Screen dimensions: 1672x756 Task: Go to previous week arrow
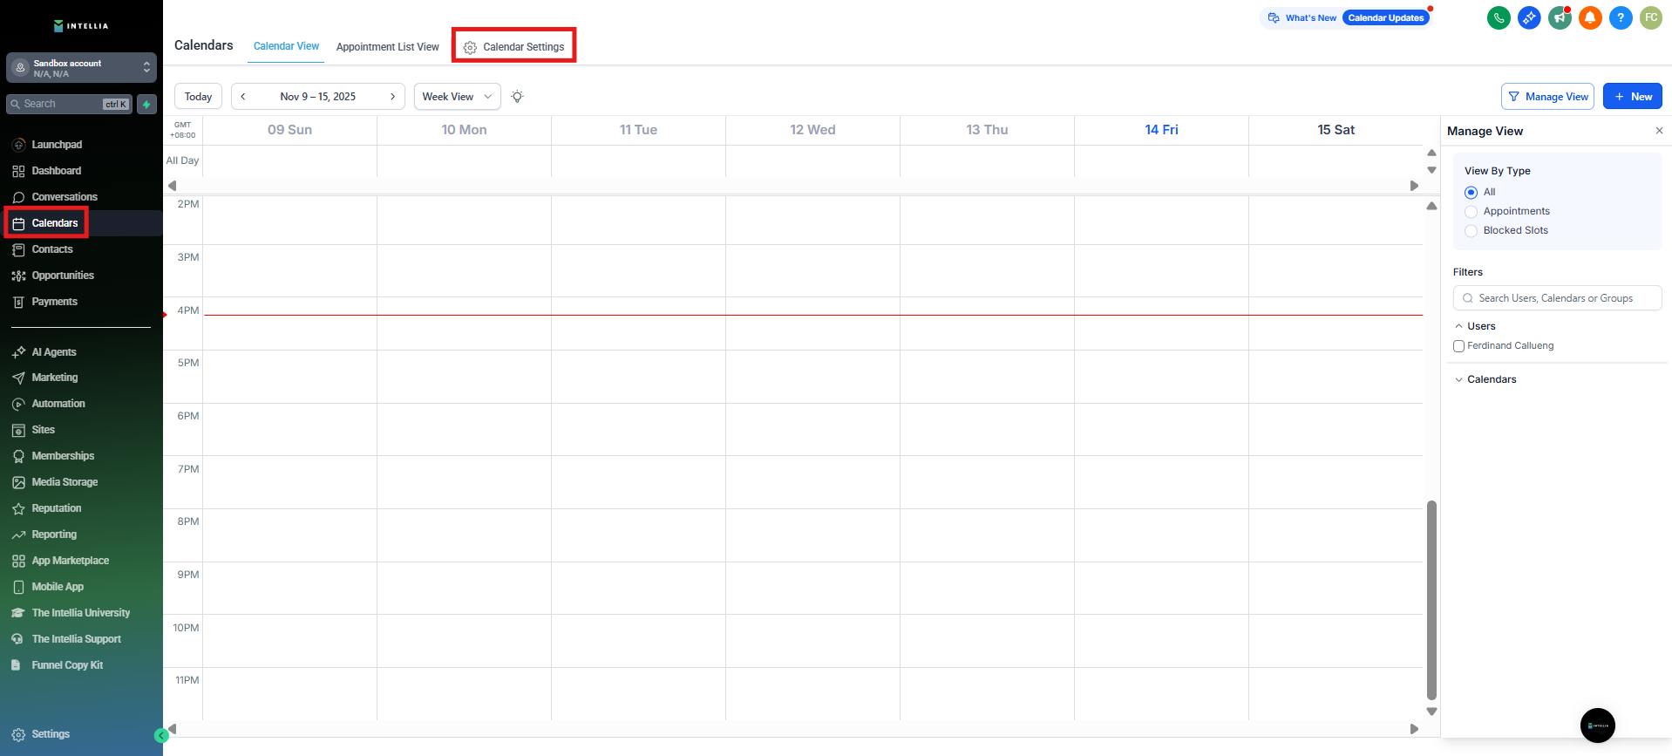pos(243,97)
